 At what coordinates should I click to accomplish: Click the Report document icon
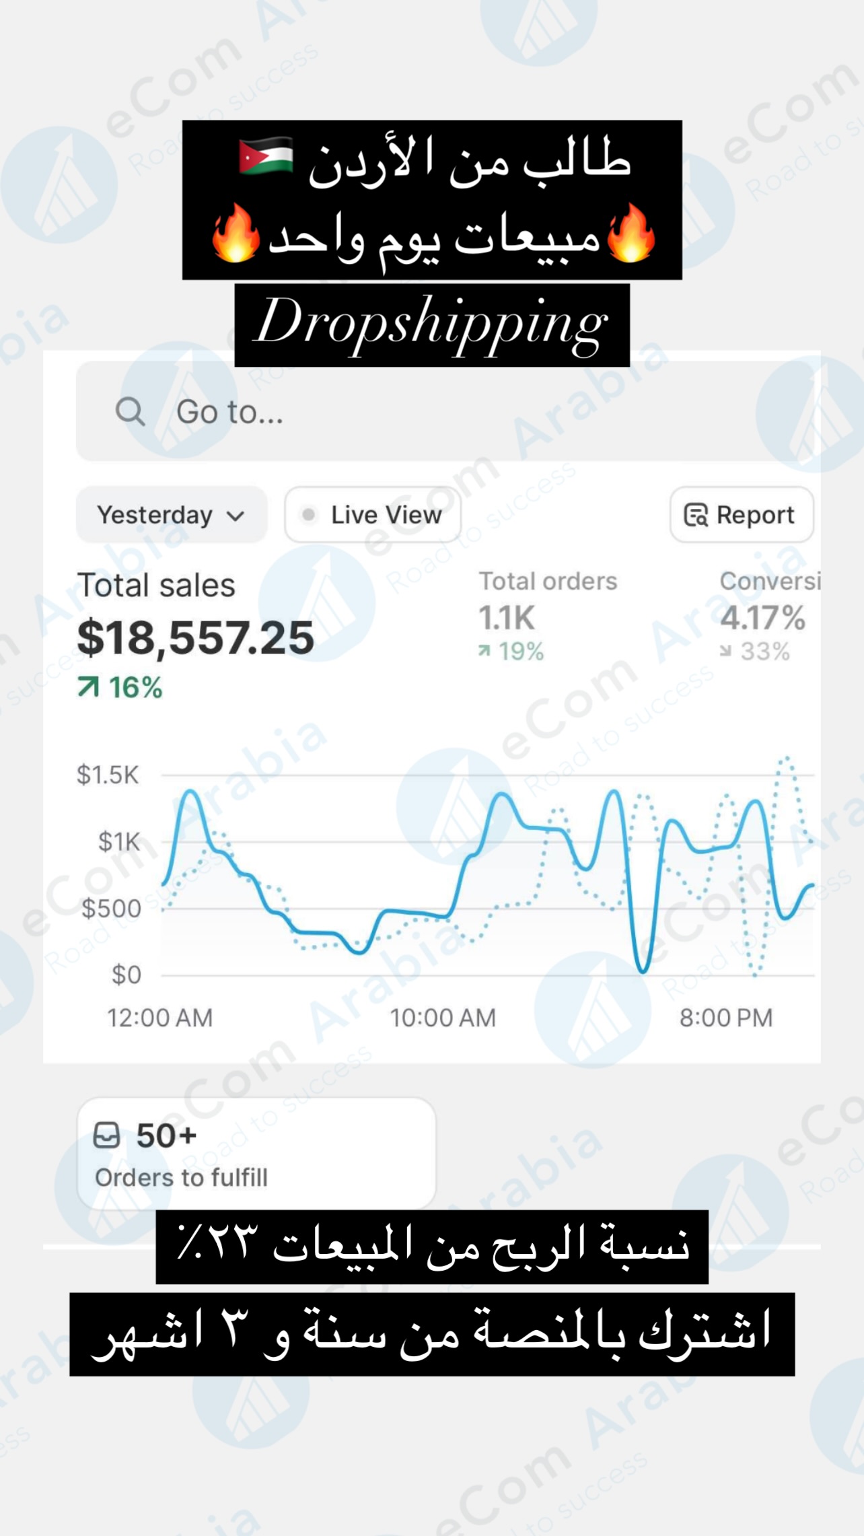coord(696,516)
